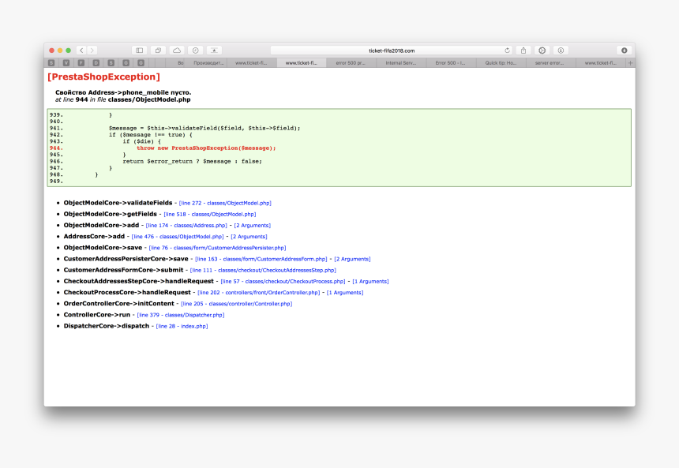Click the [PrestaShopException] heading
This screenshot has width=679, height=468.
click(103, 77)
